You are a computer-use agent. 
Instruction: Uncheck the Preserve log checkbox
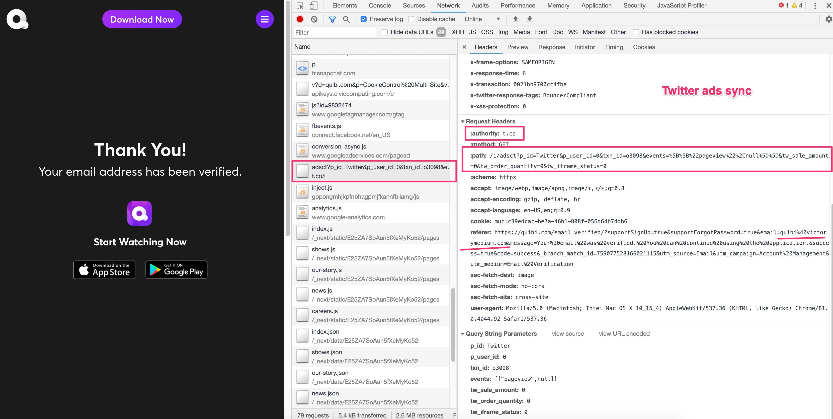click(x=364, y=19)
